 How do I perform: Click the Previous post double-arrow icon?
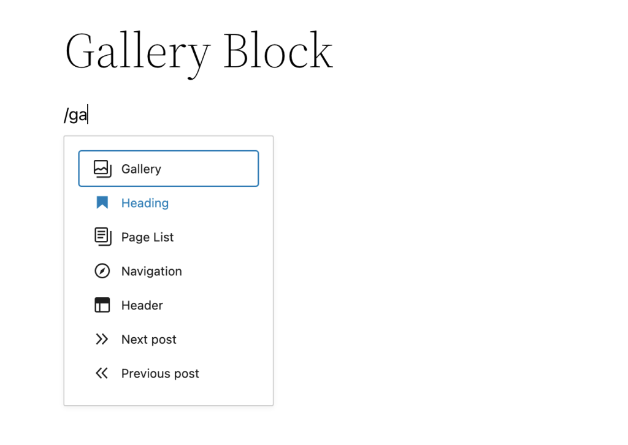point(102,373)
